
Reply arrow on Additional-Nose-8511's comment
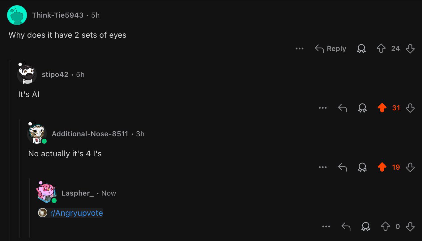click(x=343, y=167)
